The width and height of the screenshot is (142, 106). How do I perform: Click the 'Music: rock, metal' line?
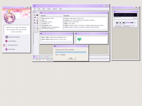(x=69, y=24)
